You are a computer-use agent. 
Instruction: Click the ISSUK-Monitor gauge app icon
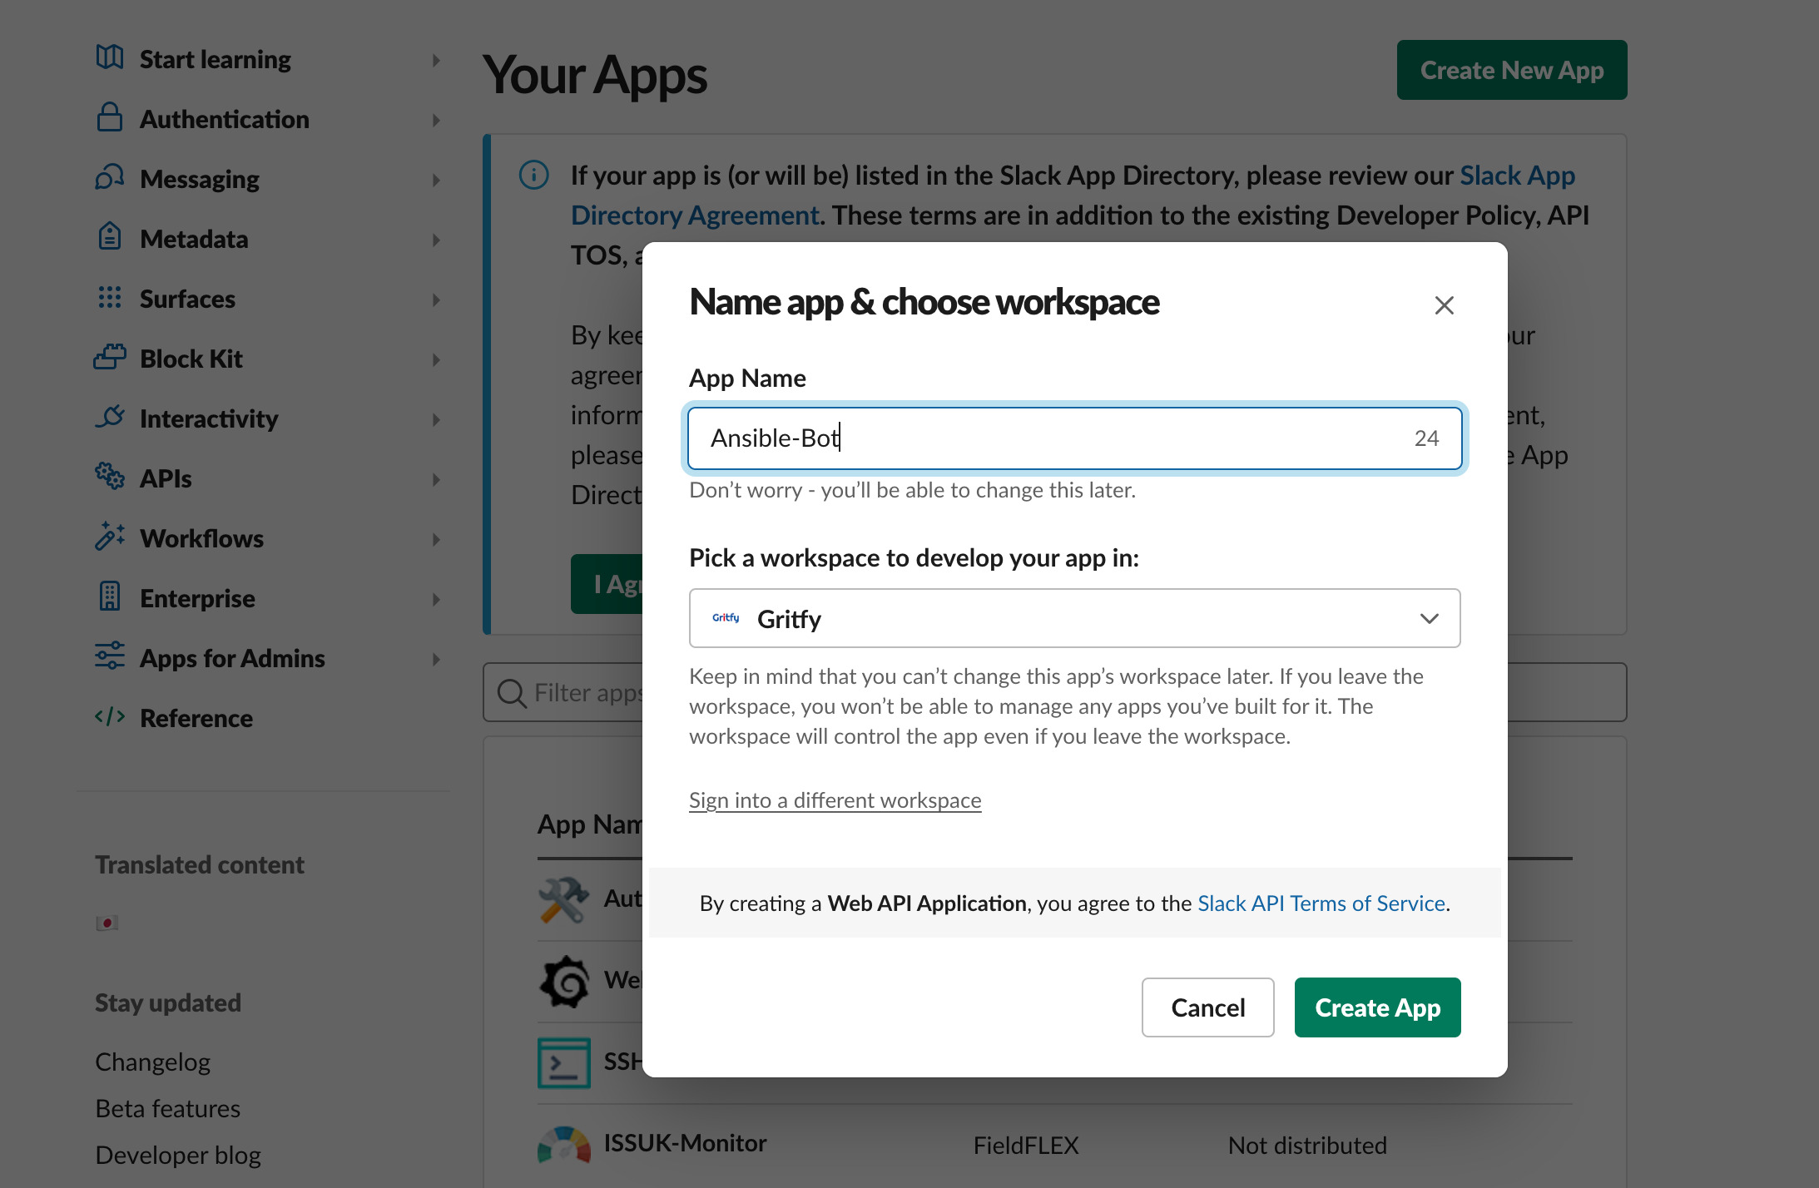(x=564, y=1144)
